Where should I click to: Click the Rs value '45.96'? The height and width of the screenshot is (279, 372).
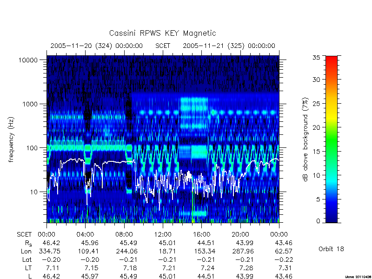click(x=90, y=243)
